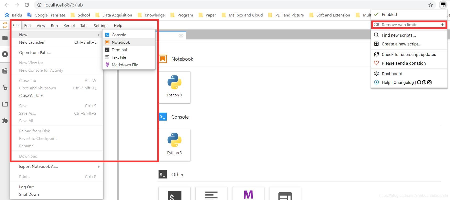Launch the Python 3 card under the Console section
Image resolution: width=450 pixels, height=200 pixels.
coord(174,145)
